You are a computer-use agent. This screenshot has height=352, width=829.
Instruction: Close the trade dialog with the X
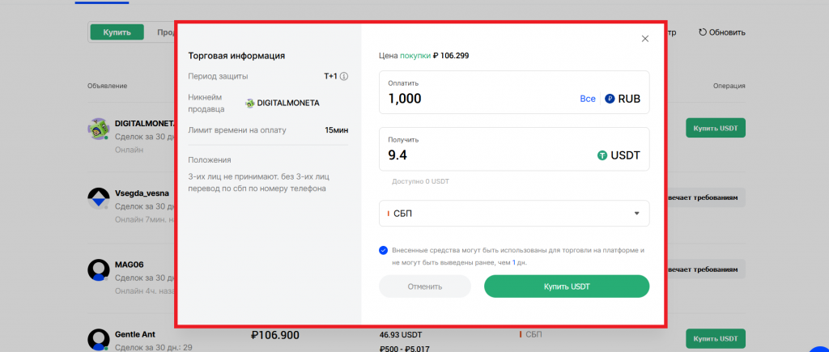click(x=644, y=39)
